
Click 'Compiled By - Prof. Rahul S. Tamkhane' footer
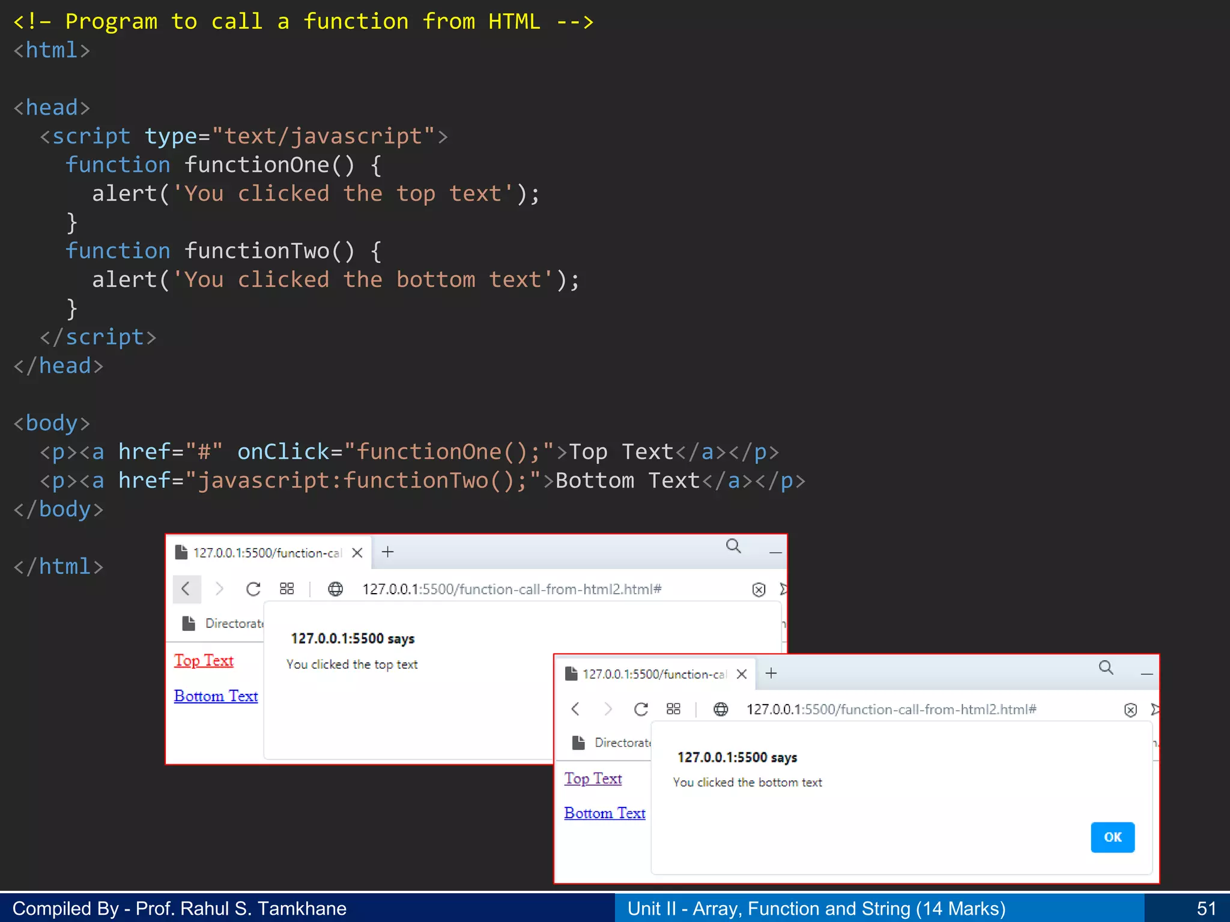click(x=180, y=908)
